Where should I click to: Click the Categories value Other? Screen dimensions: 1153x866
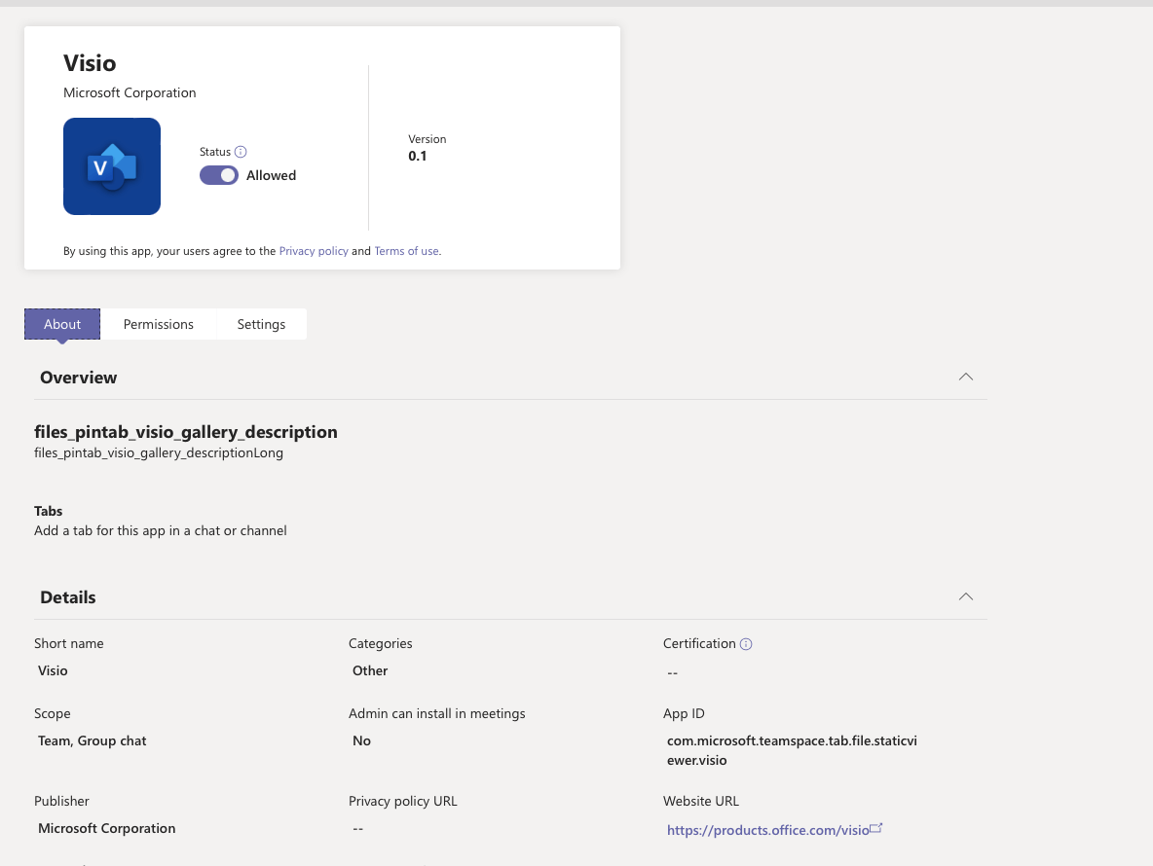(370, 670)
